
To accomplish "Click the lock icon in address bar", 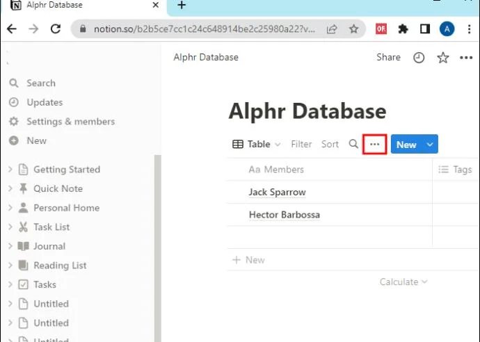I will tap(83, 29).
